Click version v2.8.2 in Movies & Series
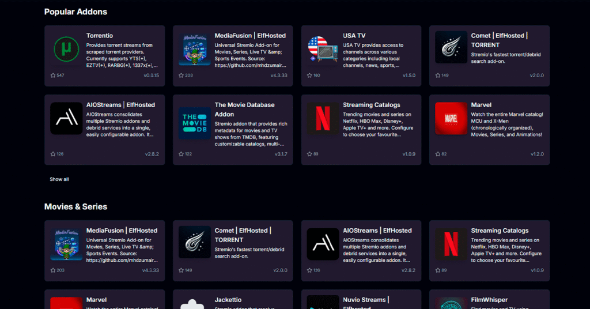Screen dimensions: 590x309 tap(409, 270)
